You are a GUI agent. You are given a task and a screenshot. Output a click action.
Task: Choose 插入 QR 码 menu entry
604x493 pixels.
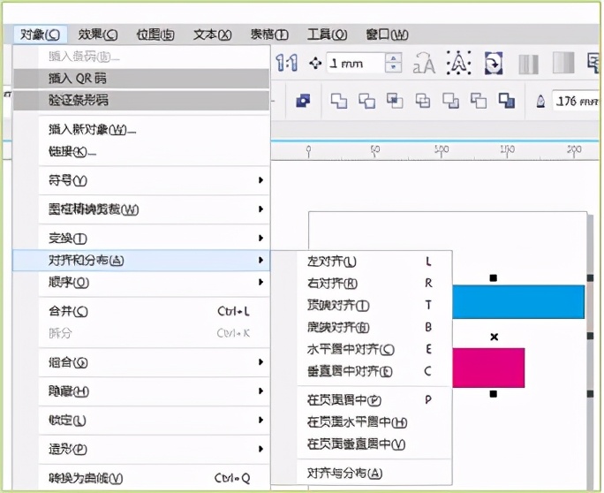tap(141, 79)
